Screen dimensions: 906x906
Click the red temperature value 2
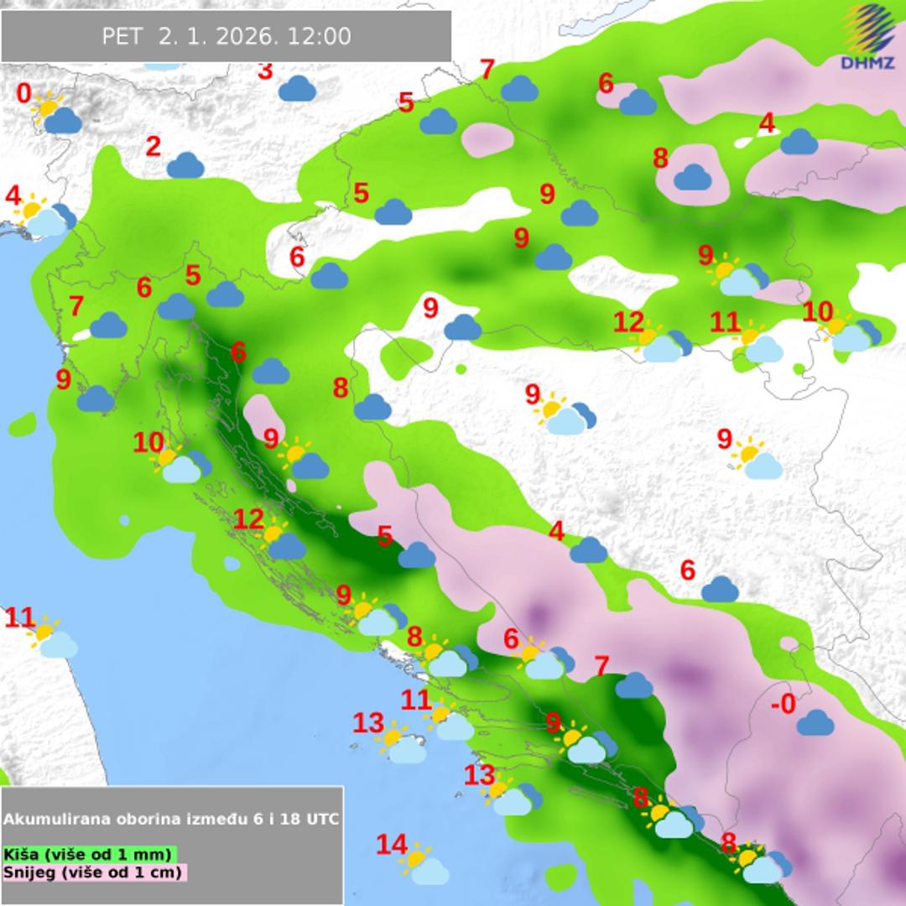pyautogui.click(x=153, y=147)
